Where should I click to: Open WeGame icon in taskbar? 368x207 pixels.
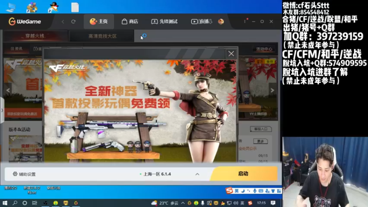coord(76,203)
